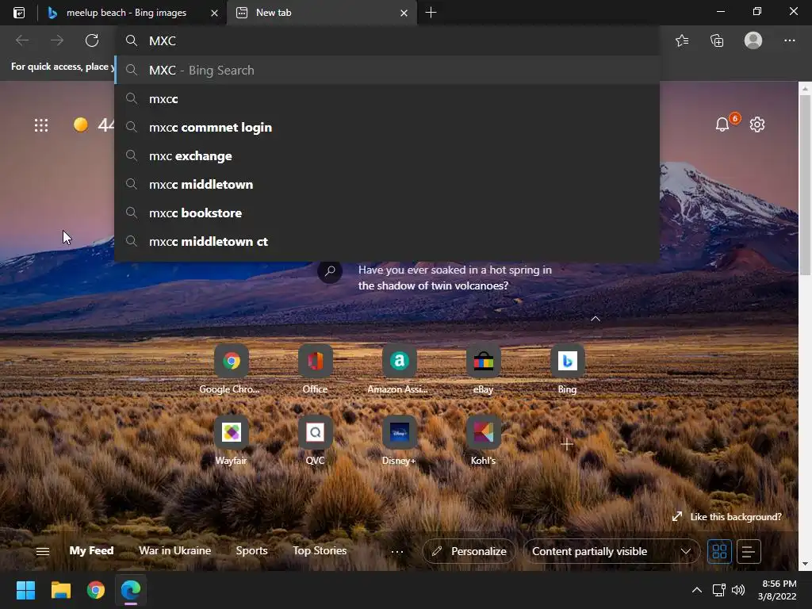Click Edge icon in taskbar
The image size is (812, 609).
tap(131, 590)
